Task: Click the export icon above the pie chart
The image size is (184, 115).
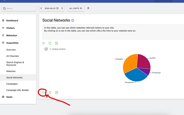Action: 50,43
